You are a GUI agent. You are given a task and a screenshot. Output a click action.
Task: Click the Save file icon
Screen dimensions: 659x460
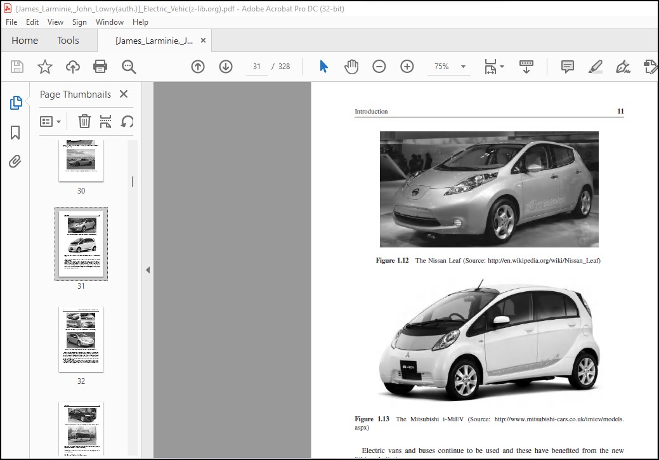[x=17, y=67]
